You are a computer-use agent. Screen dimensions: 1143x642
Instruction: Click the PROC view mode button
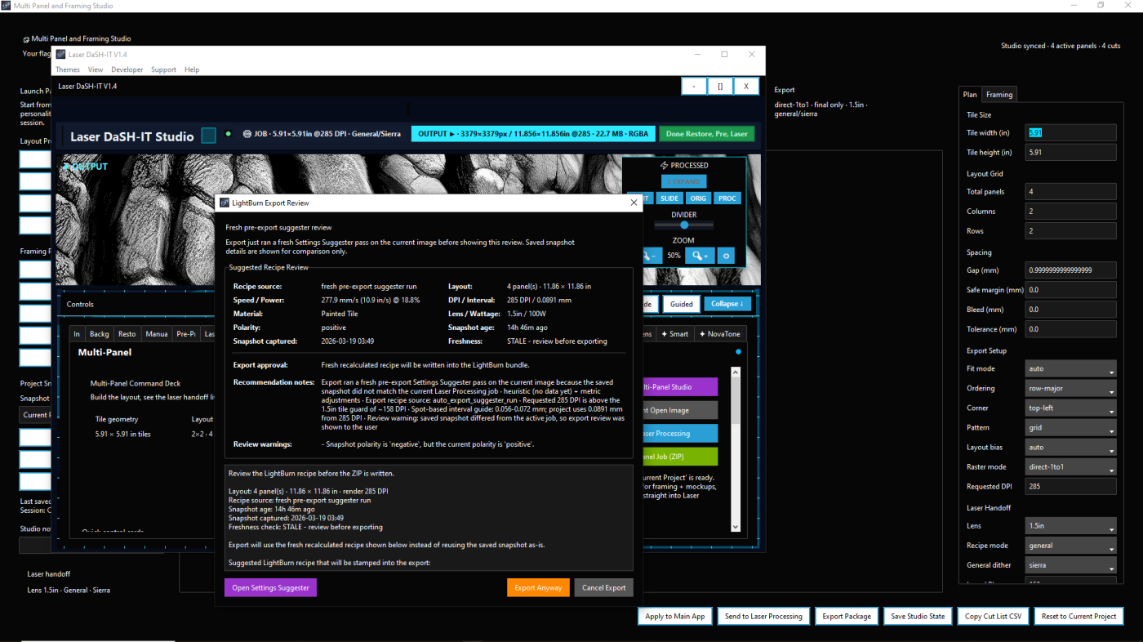click(727, 198)
